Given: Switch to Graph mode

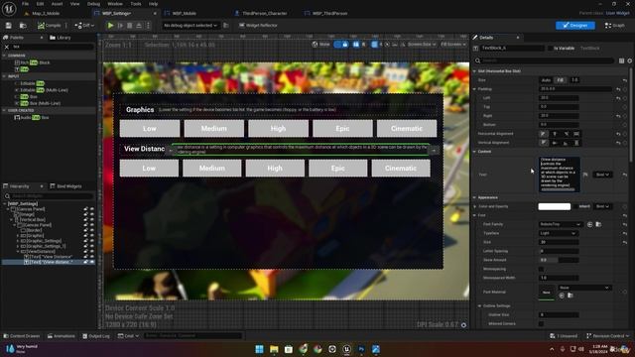Looking at the screenshot, I should point(615,25).
